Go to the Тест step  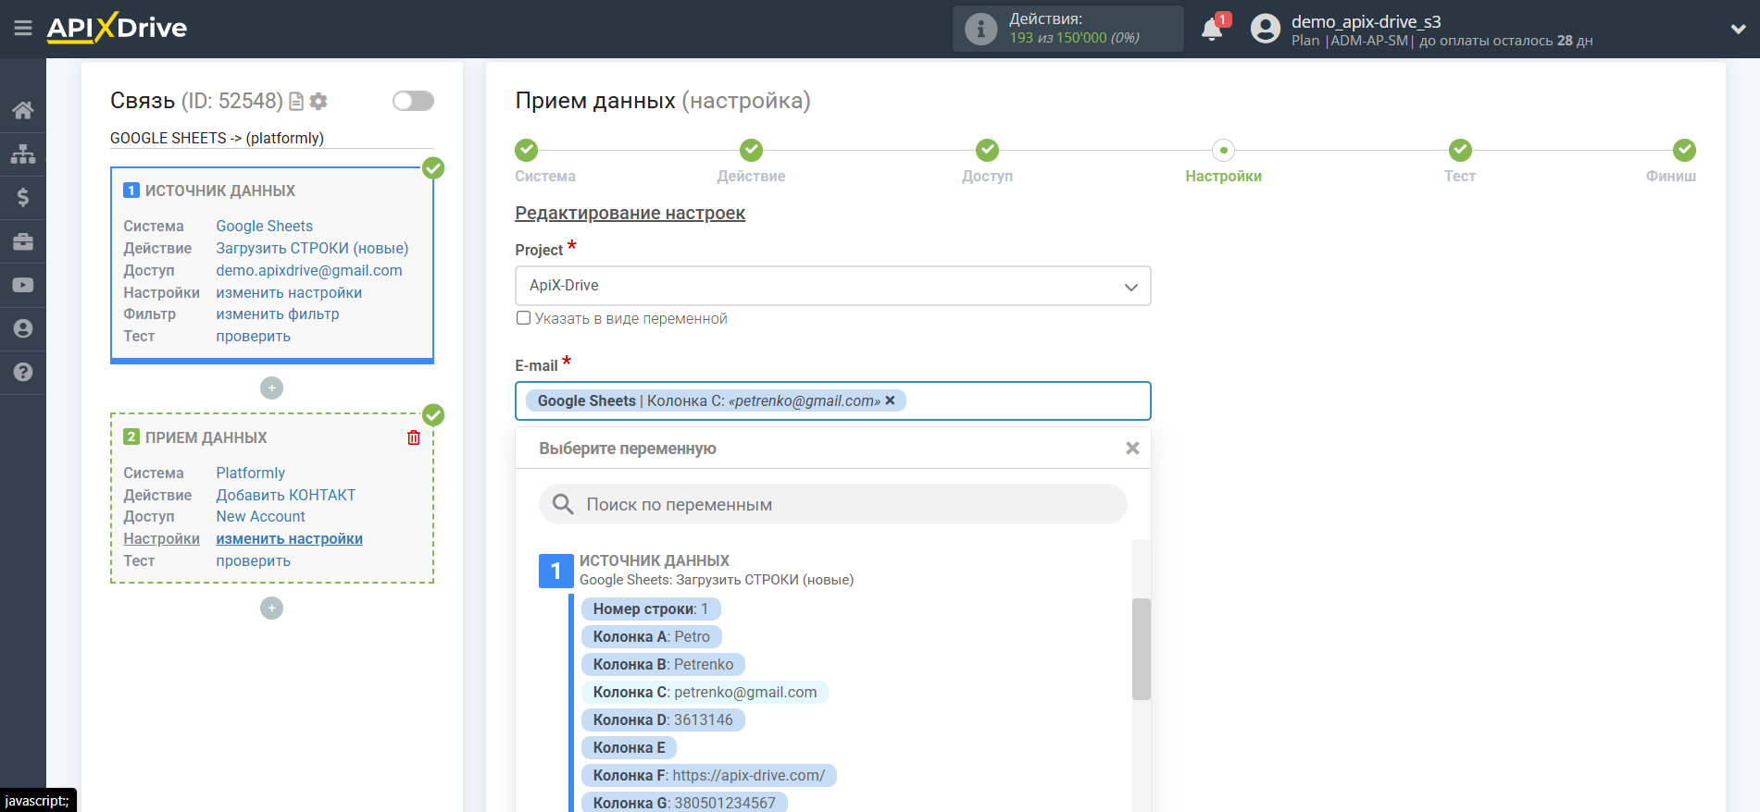point(1460,150)
